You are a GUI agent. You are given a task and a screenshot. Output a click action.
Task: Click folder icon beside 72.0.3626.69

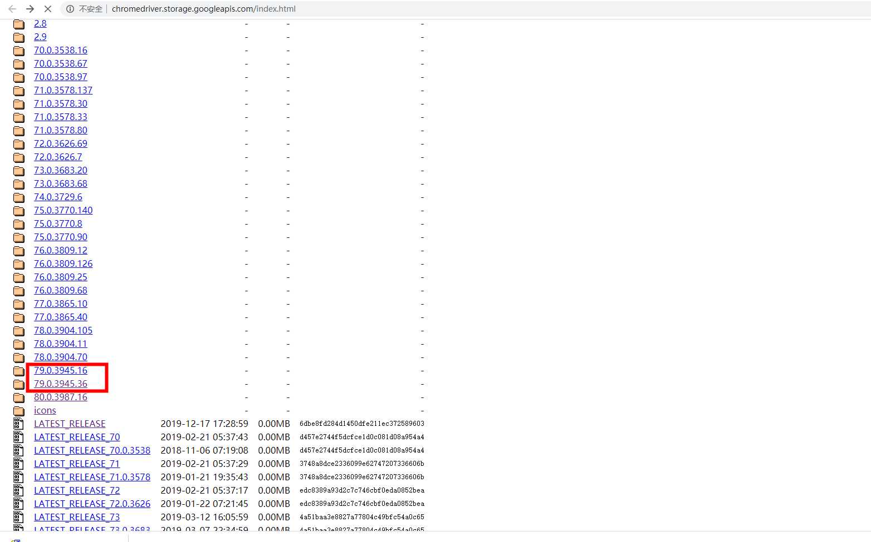point(19,144)
